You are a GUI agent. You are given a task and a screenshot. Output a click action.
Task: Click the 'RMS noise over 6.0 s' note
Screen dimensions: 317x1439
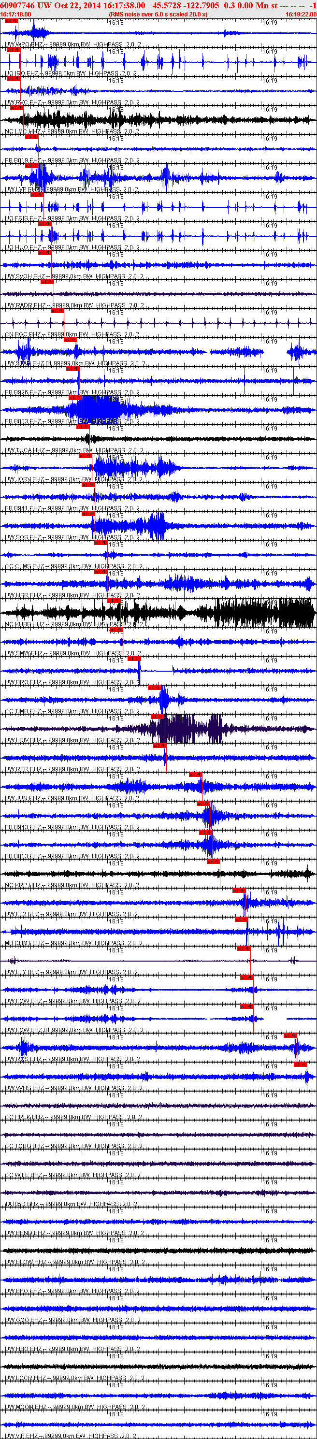coord(158,14)
